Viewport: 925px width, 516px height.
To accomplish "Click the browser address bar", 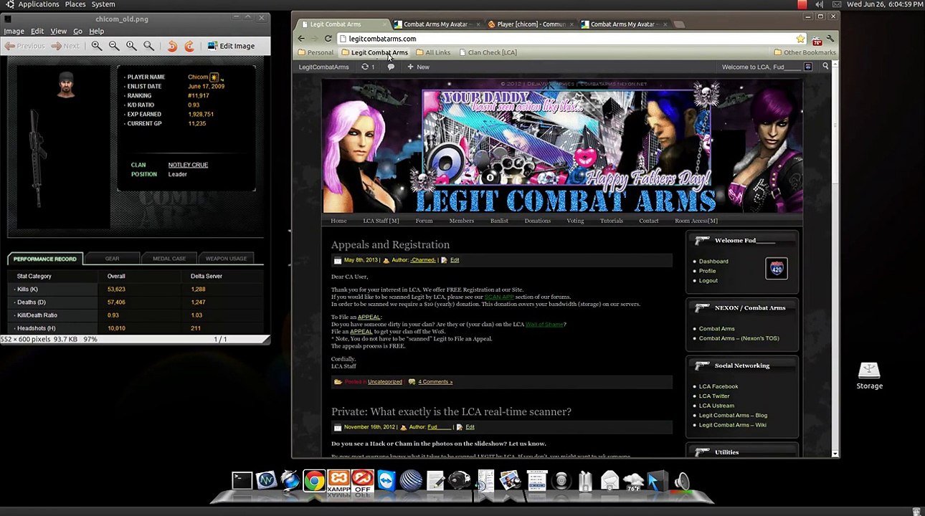I will click(x=566, y=39).
